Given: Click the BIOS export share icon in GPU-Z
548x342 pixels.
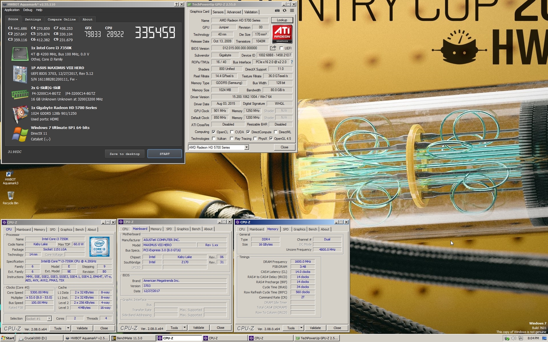Looking at the screenshot, I should [273, 48].
